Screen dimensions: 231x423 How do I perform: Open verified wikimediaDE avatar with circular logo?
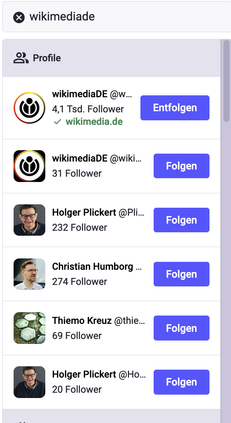pyautogui.click(x=29, y=108)
